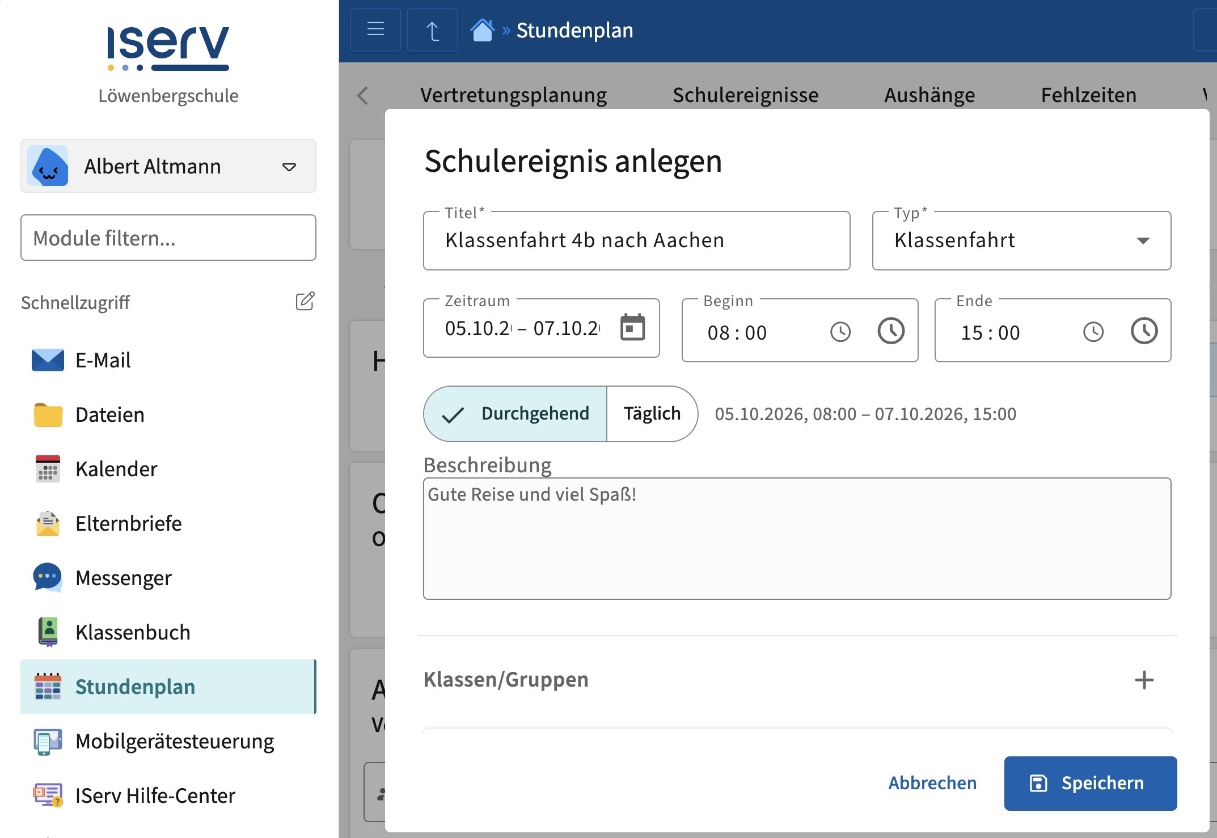The height and width of the screenshot is (838, 1217).
Task: Open the home icon in breadcrumb
Action: coord(482,30)
